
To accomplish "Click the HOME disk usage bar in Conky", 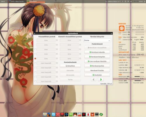I will (139, 81).
